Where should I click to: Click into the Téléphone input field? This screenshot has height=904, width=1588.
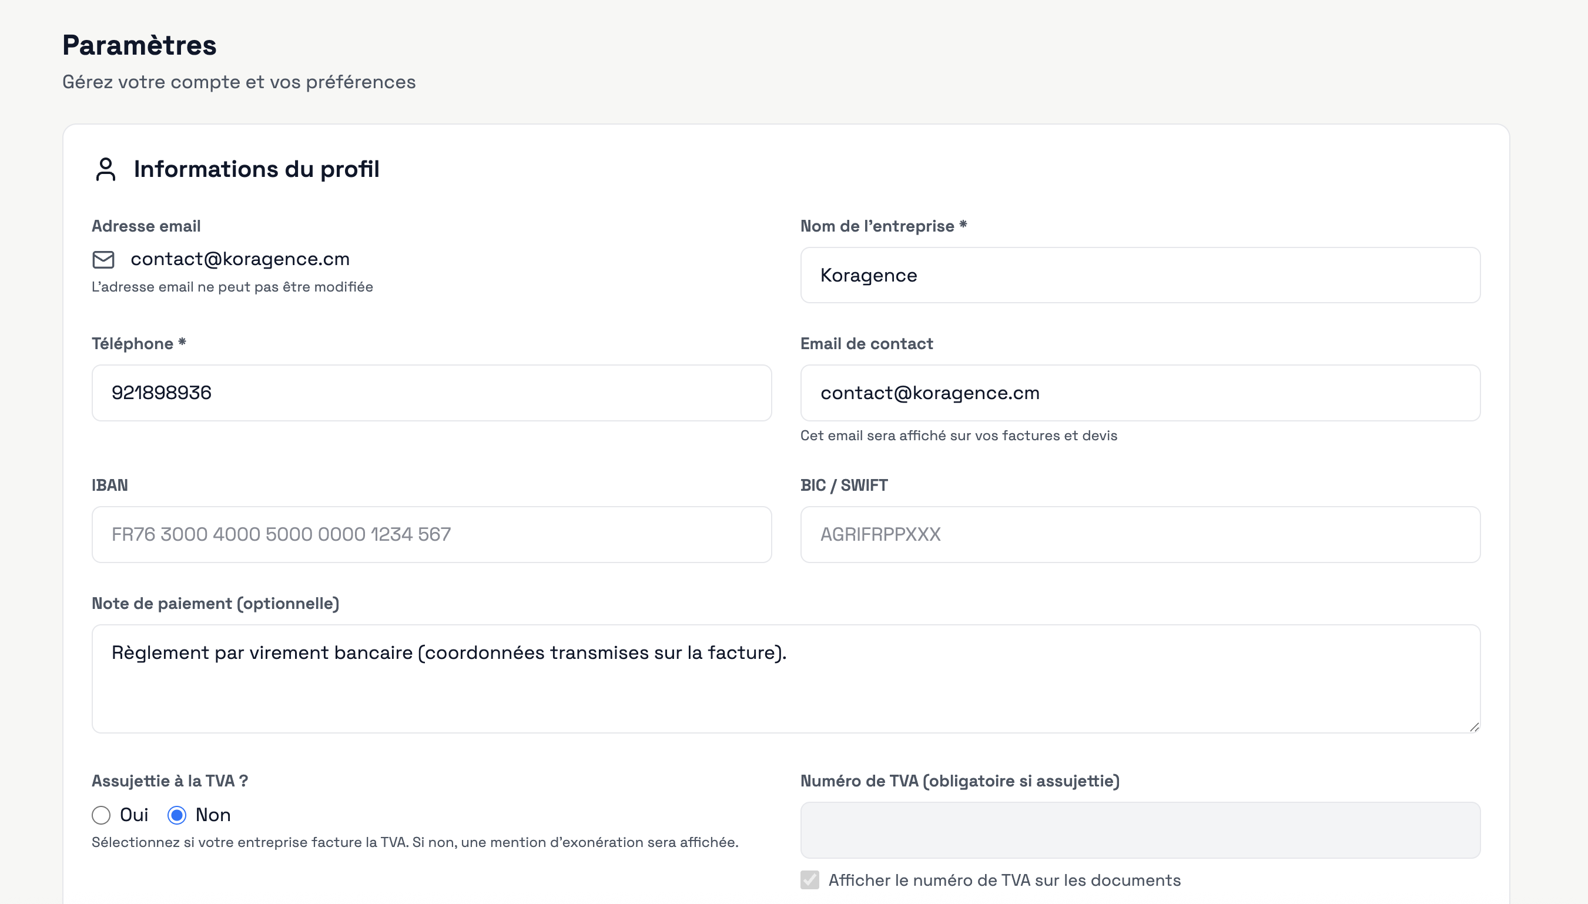coord(431,393)
